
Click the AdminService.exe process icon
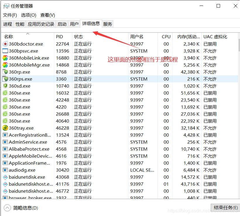coord(5,142)
